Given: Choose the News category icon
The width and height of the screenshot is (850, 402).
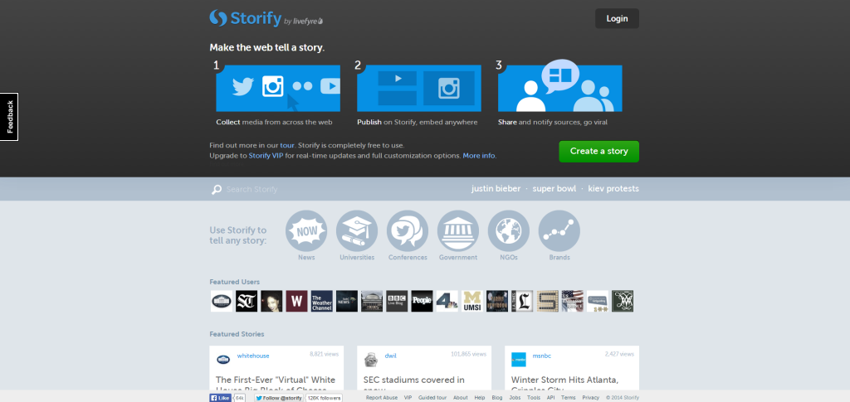Looking at the screenshot, I should (306, 231).
